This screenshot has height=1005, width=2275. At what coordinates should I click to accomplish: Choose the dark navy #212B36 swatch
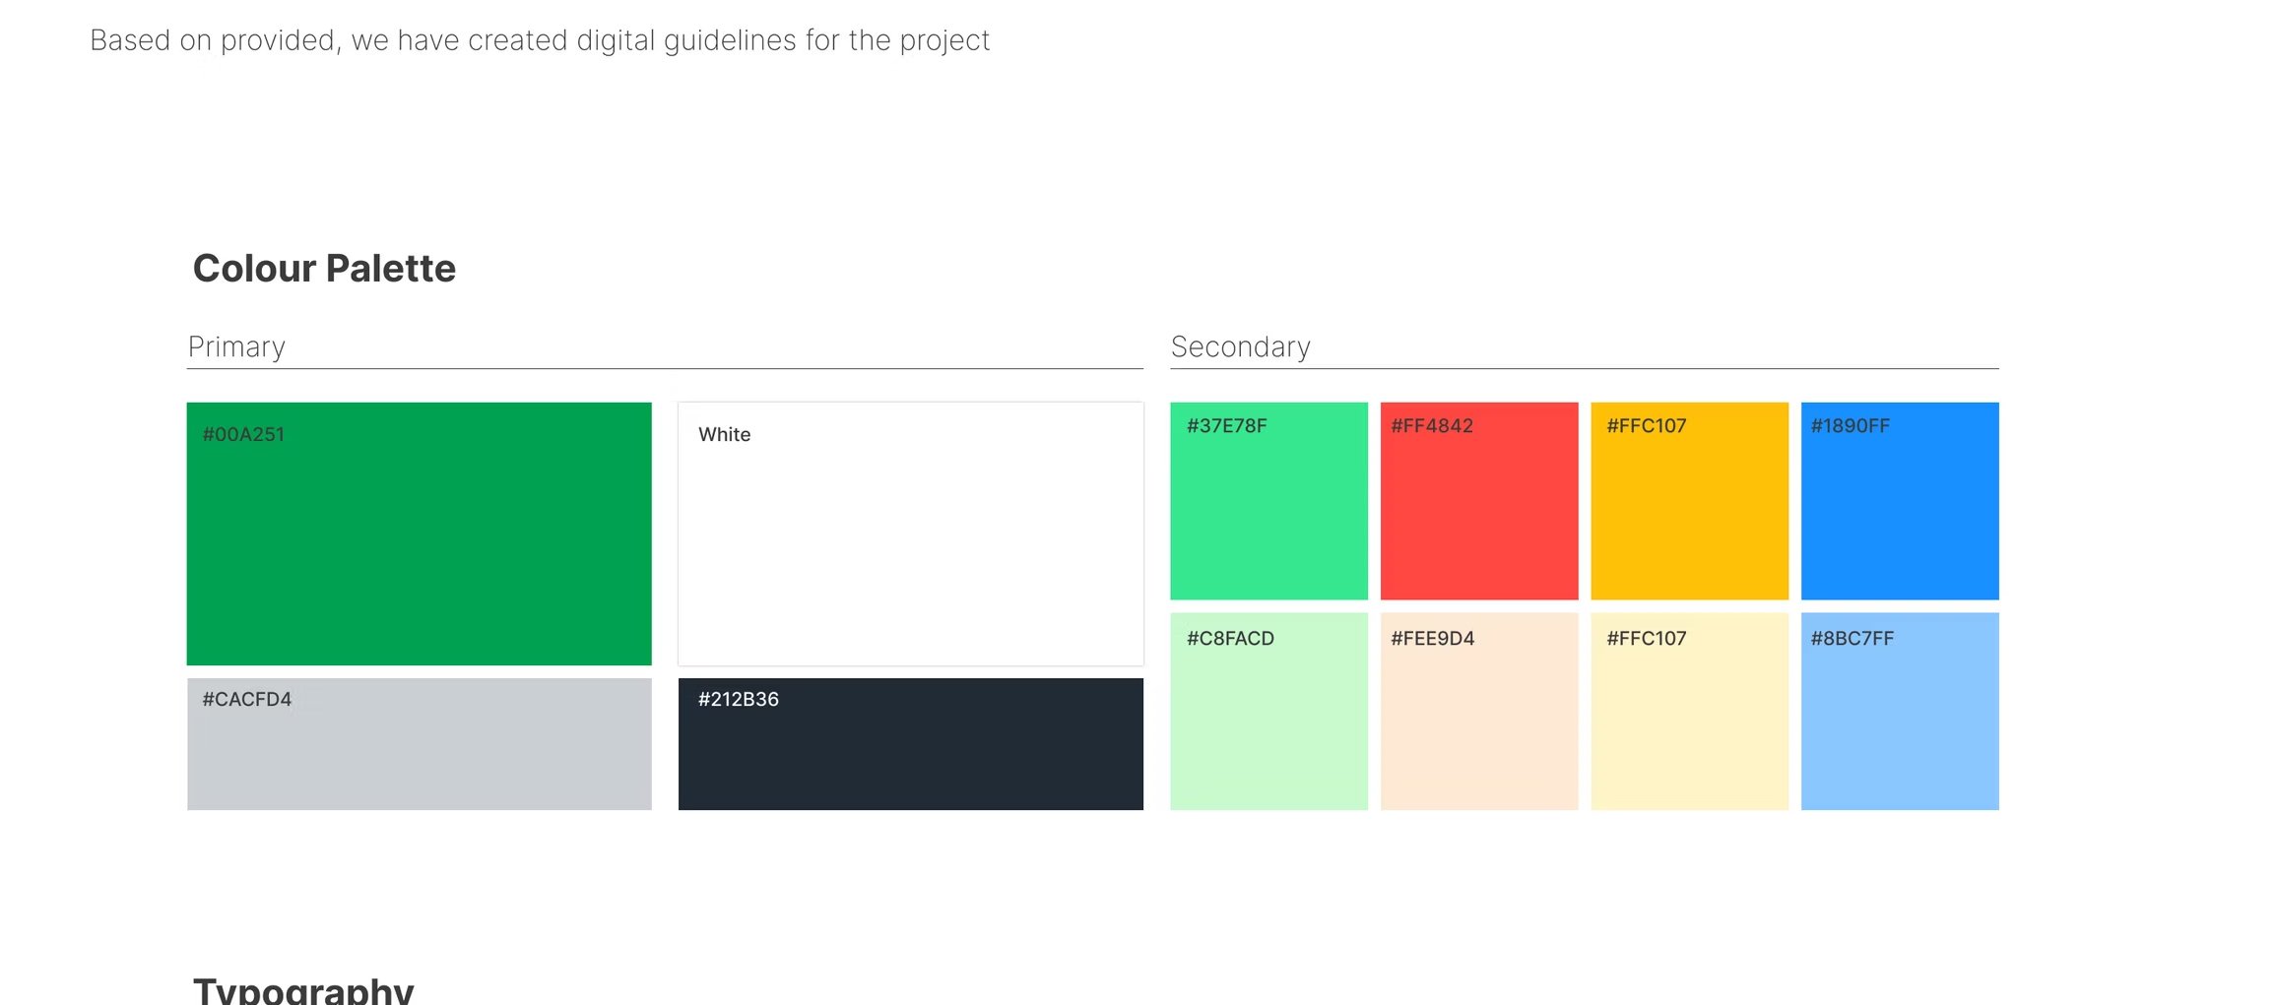pyautogui.click(x=911, y=744)
